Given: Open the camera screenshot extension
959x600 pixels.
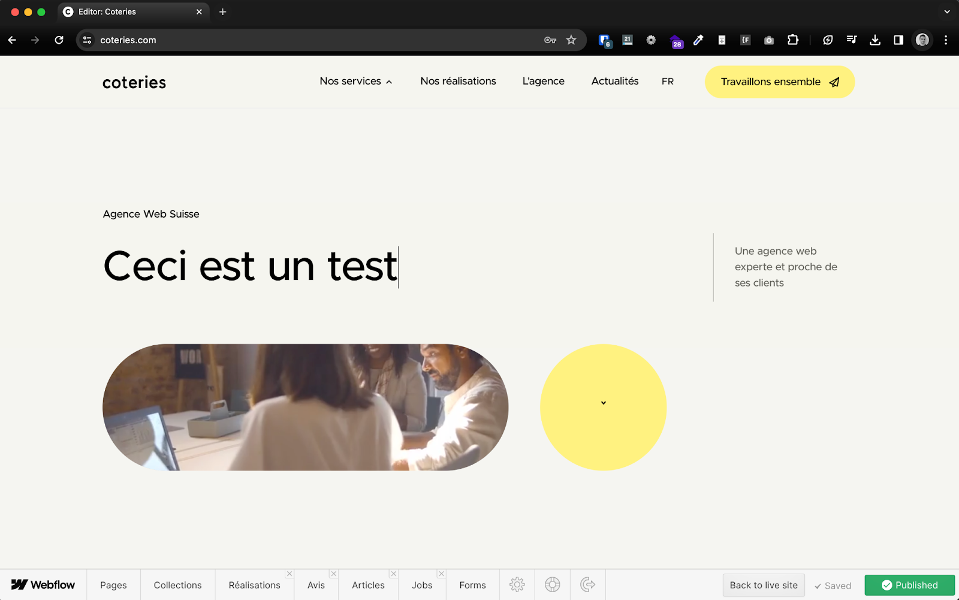Looking at the screenshot, I should [769, 40].
